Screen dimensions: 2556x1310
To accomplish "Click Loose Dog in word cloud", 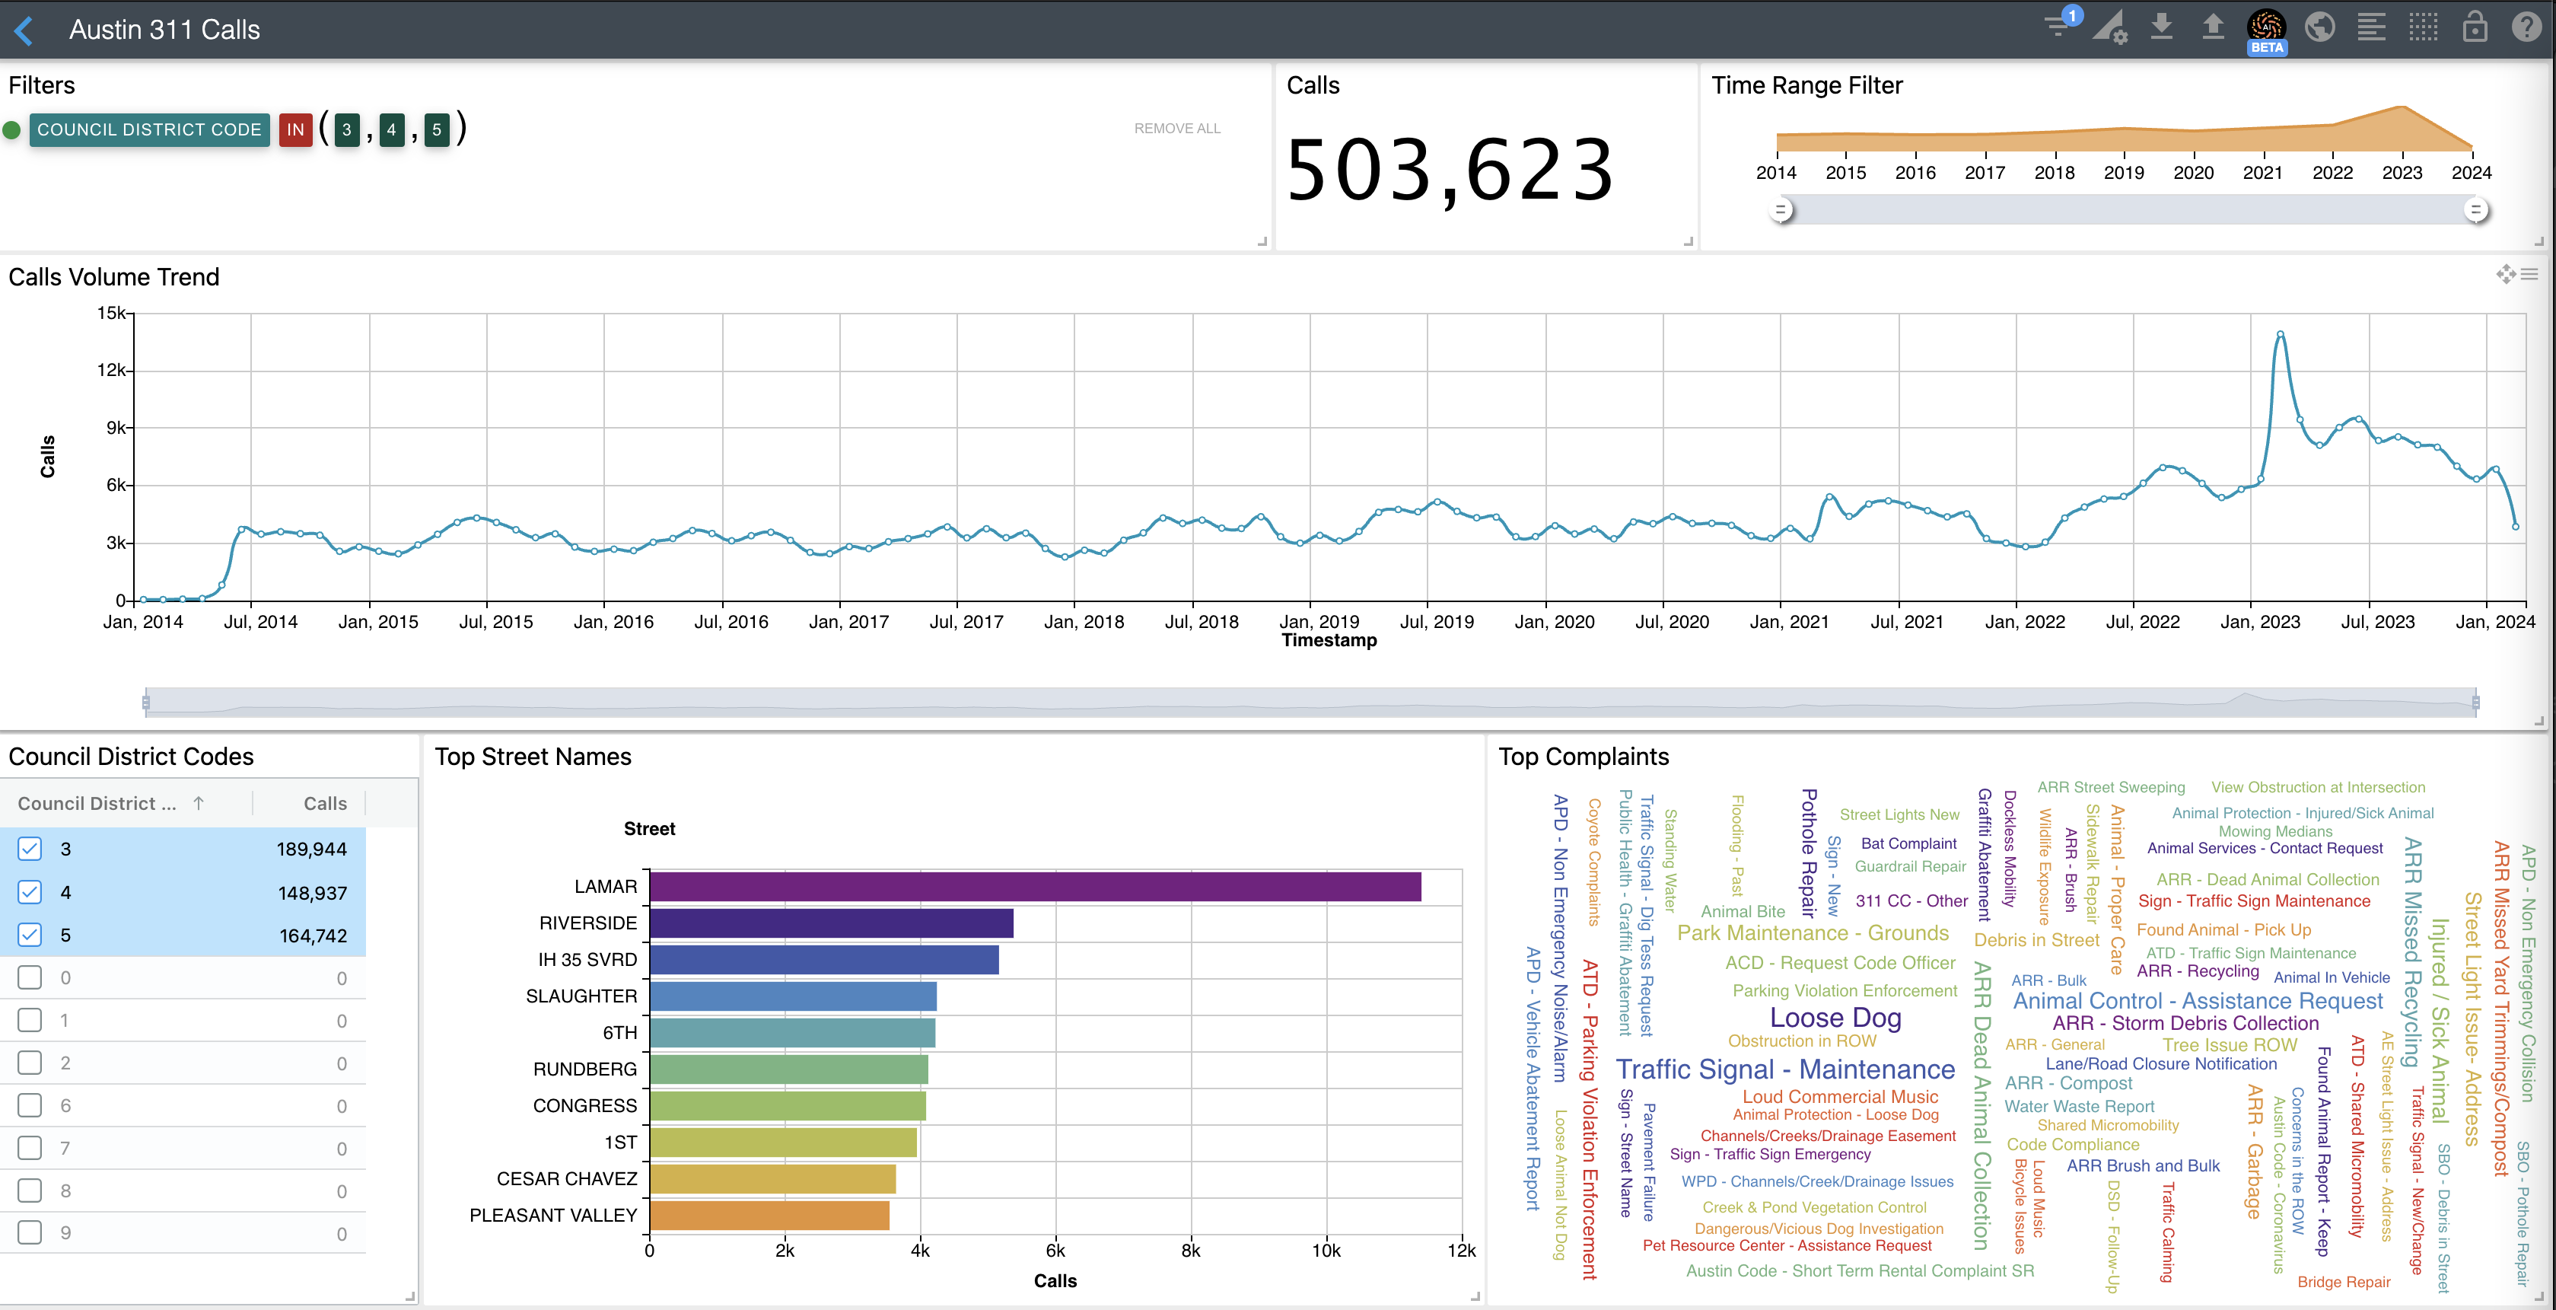I will coord(1835,1017).
